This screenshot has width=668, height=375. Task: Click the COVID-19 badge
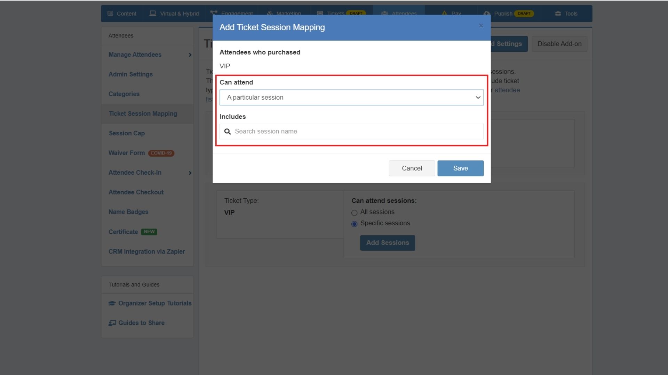coord(161,153)
